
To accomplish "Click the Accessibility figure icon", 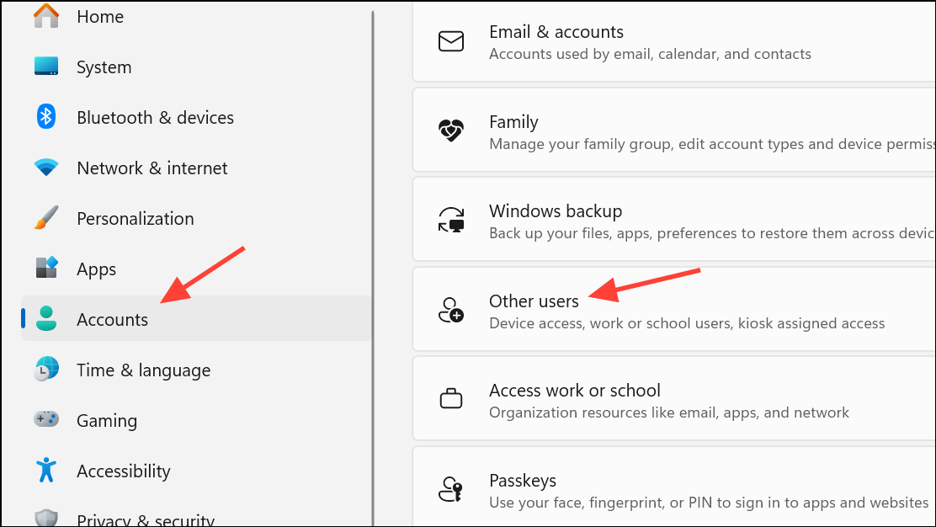I will coord(46,471).
